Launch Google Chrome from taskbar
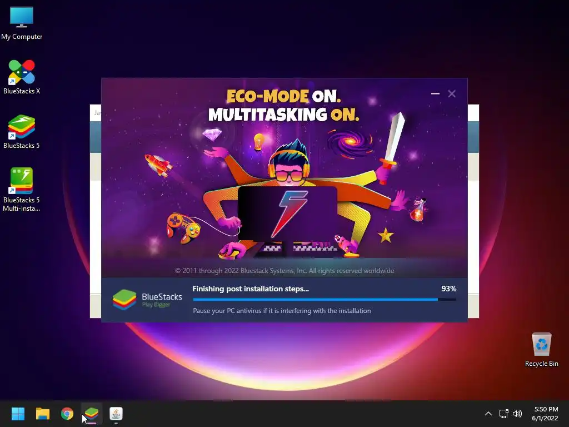The width and height of the screenshot is (569, 427). click(67, 414)
